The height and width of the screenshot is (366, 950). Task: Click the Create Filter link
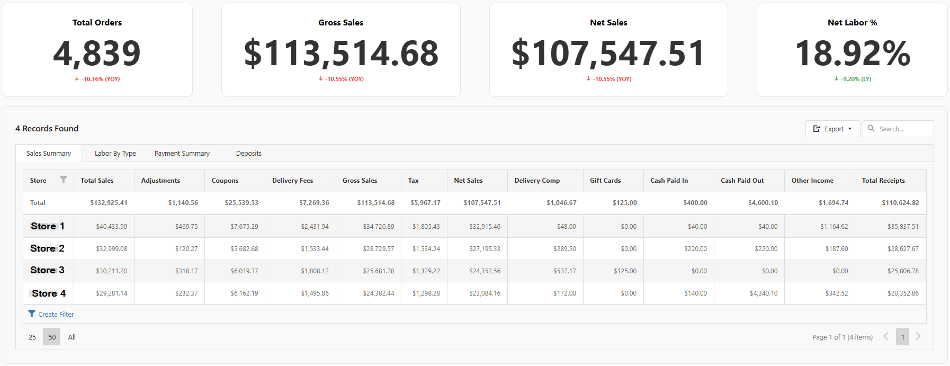click(x=56, y=314)
